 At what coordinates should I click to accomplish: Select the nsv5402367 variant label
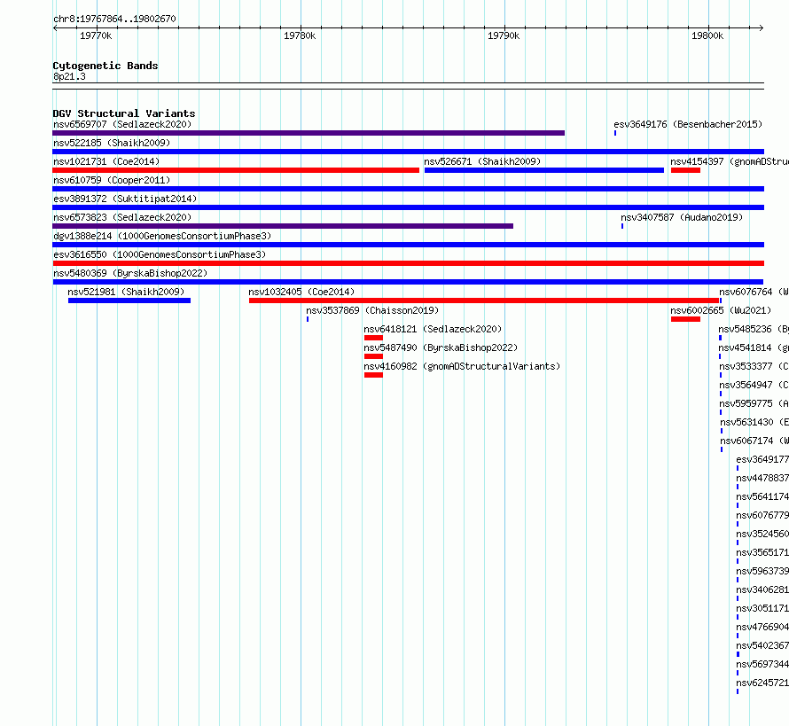(762, 645)
